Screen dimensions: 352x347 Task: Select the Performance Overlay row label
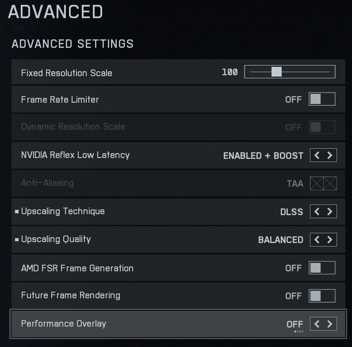(64, 324)
